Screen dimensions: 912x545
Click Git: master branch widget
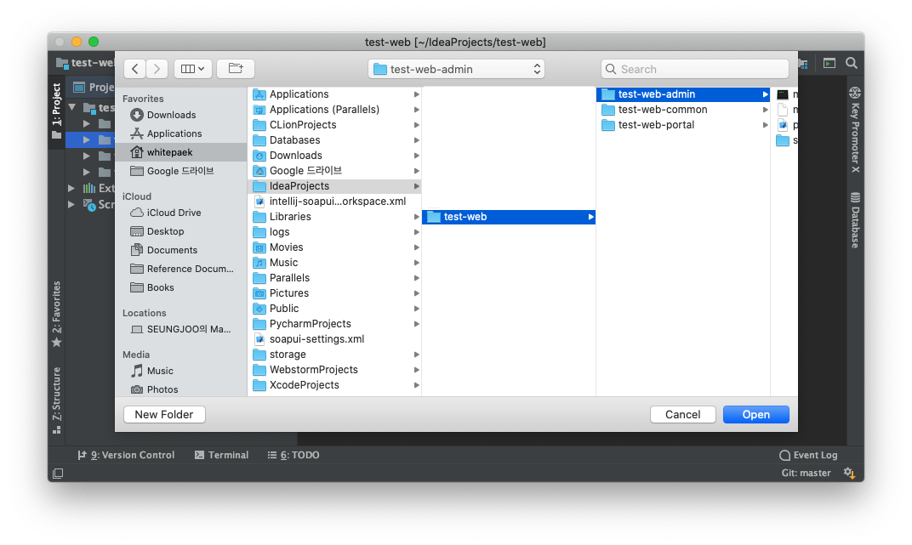tap(806, 473)
